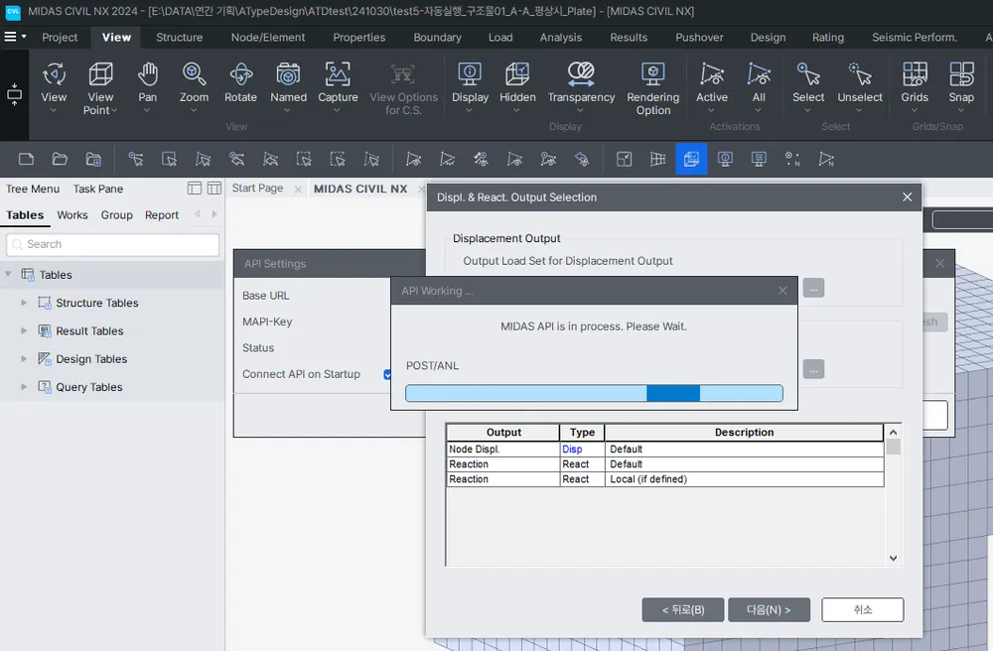Expand Query Tables node
This screenshot has height=651, width=993.
coord(24,387)
